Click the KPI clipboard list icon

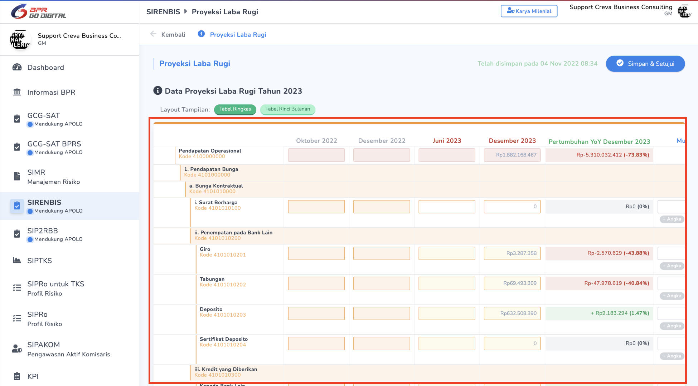pyautogui.click(x=17, y=376)
